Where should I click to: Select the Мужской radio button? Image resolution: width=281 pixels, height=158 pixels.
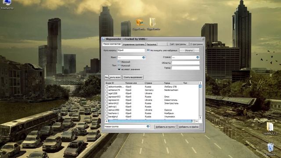click(119, 65)
